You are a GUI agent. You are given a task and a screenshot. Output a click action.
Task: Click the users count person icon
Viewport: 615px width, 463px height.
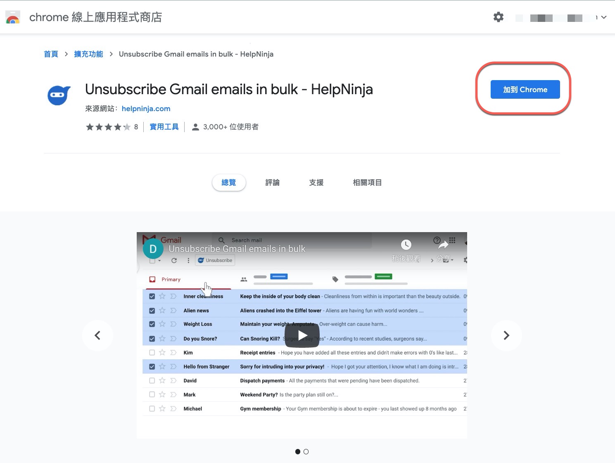pyautogui.click(x=195, y=127)
